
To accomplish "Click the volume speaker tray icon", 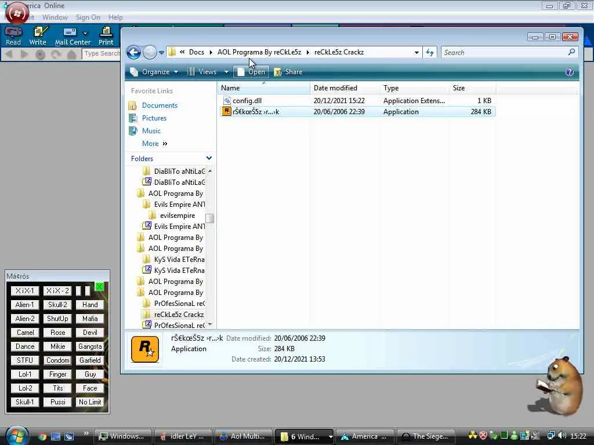I will (x=562, y=436).
